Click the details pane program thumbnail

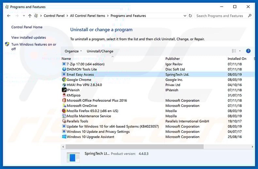[x=73, y=158]
